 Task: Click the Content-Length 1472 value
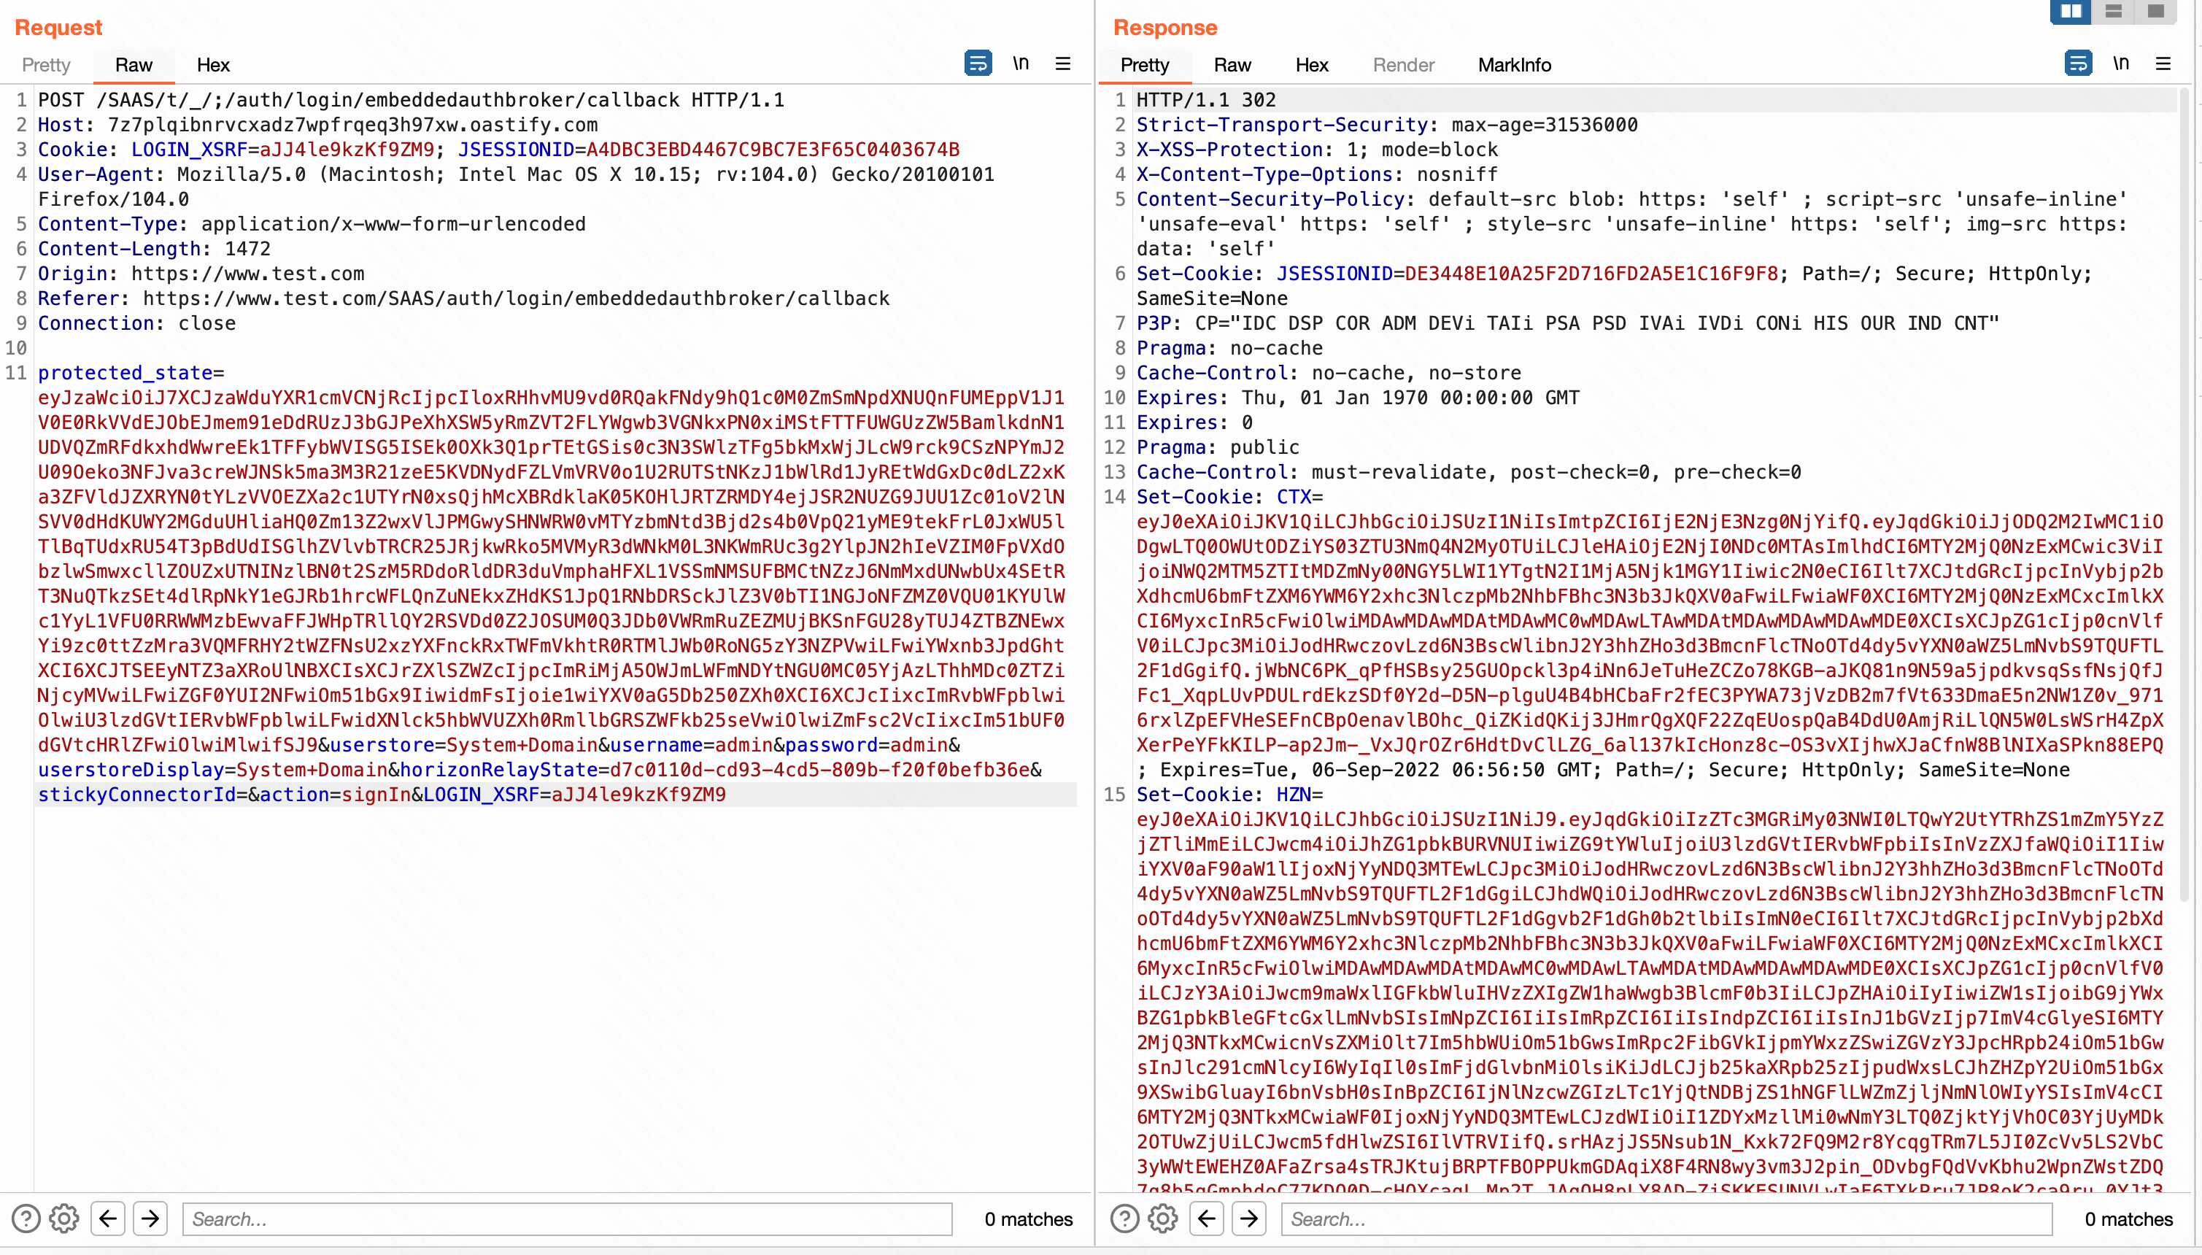tap(248, 249)
